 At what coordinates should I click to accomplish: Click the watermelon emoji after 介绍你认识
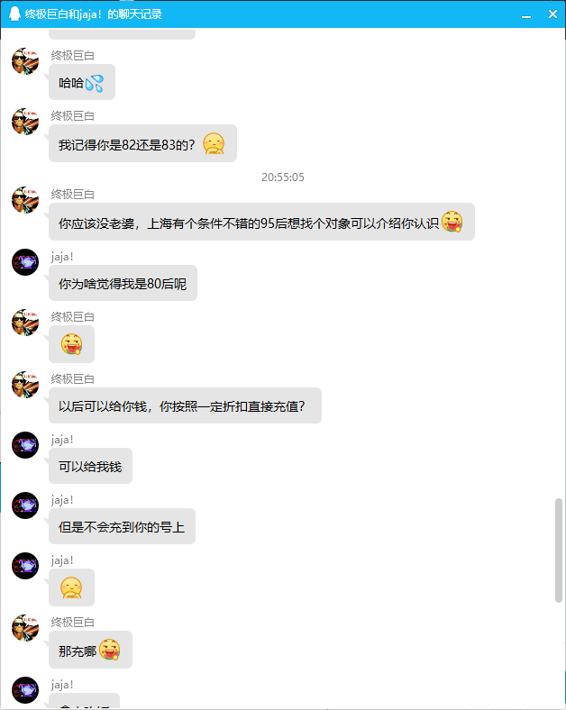(x=452, y=222)
